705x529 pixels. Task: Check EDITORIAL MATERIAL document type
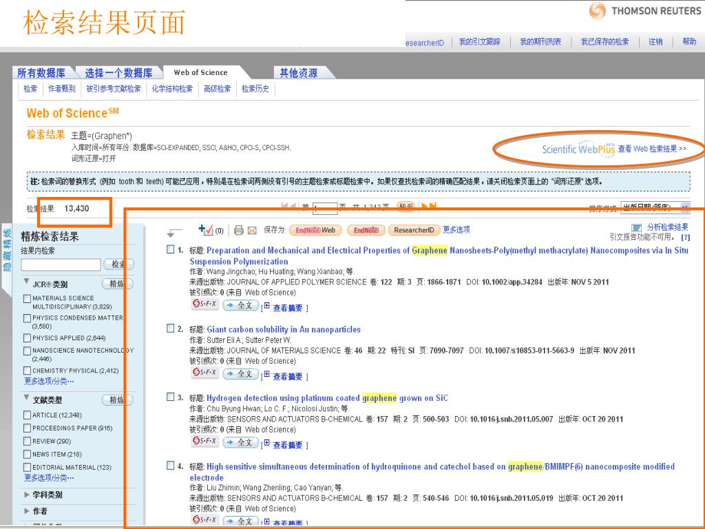pos(27,468)
